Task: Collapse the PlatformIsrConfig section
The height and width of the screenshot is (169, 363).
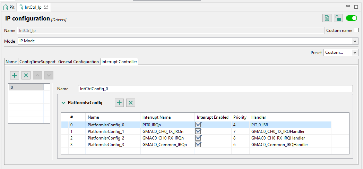Action: [x=63, y=103]
